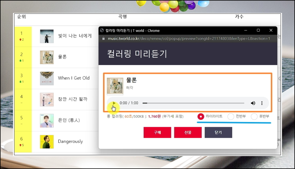This screenshot has height=169, width=295.
Task: Open song Dangerously in chart
Action: (x=70, y=141)
